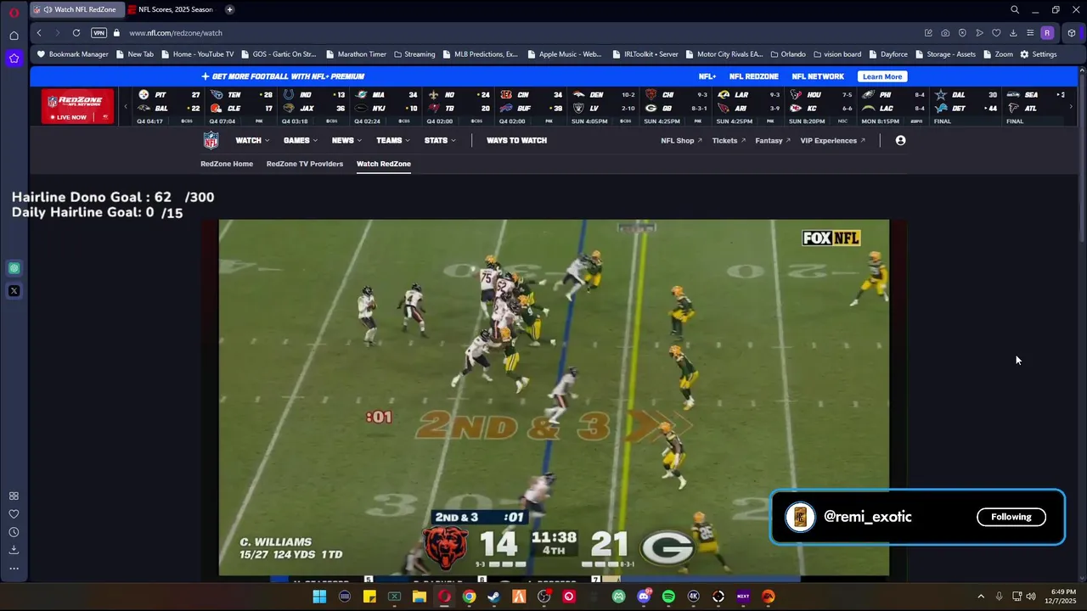Open the NFL Shop link
1087x611 pixels.
[681, 141]
